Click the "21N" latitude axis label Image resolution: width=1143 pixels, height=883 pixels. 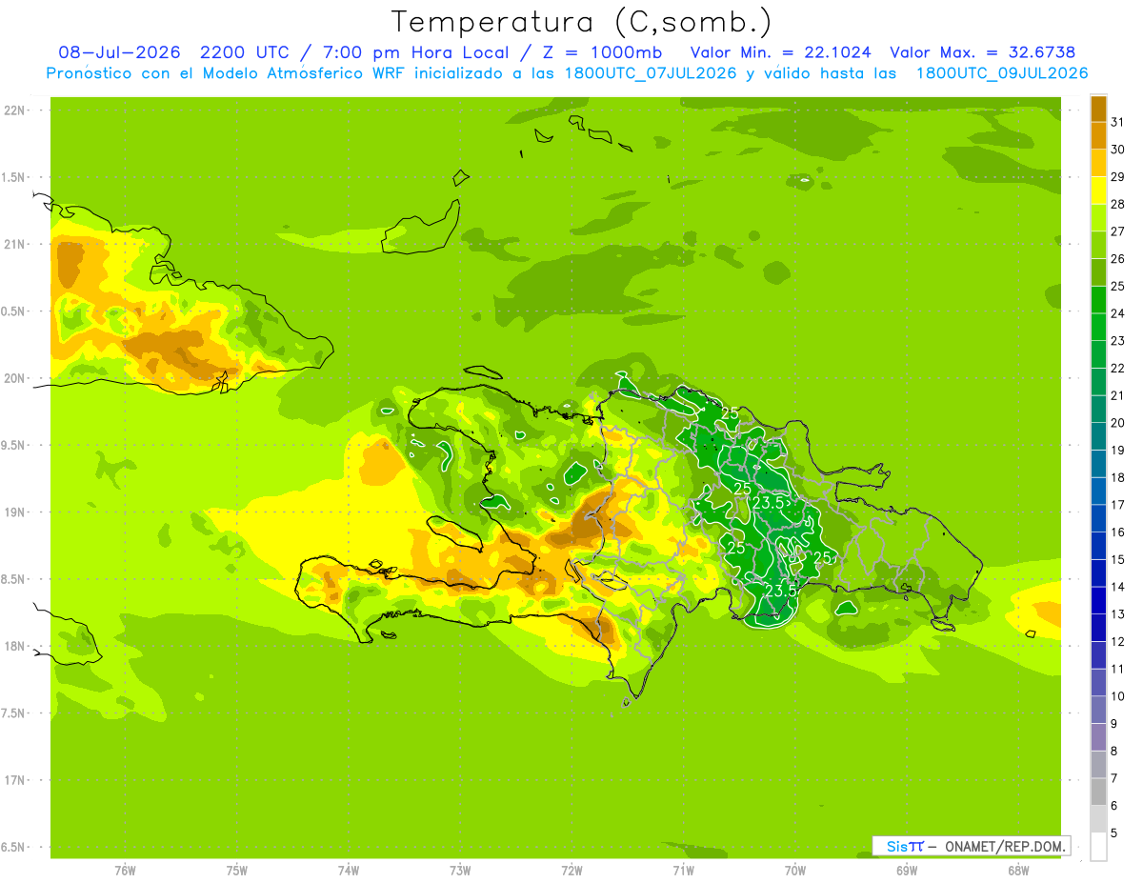pyautogui.click(x=13, y=244)
